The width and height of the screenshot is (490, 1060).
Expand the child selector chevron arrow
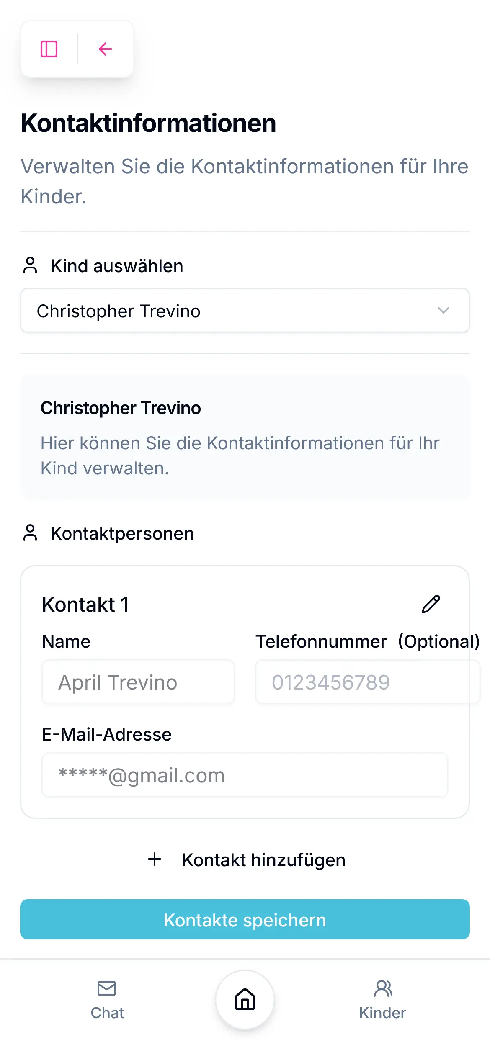point(443,311)
